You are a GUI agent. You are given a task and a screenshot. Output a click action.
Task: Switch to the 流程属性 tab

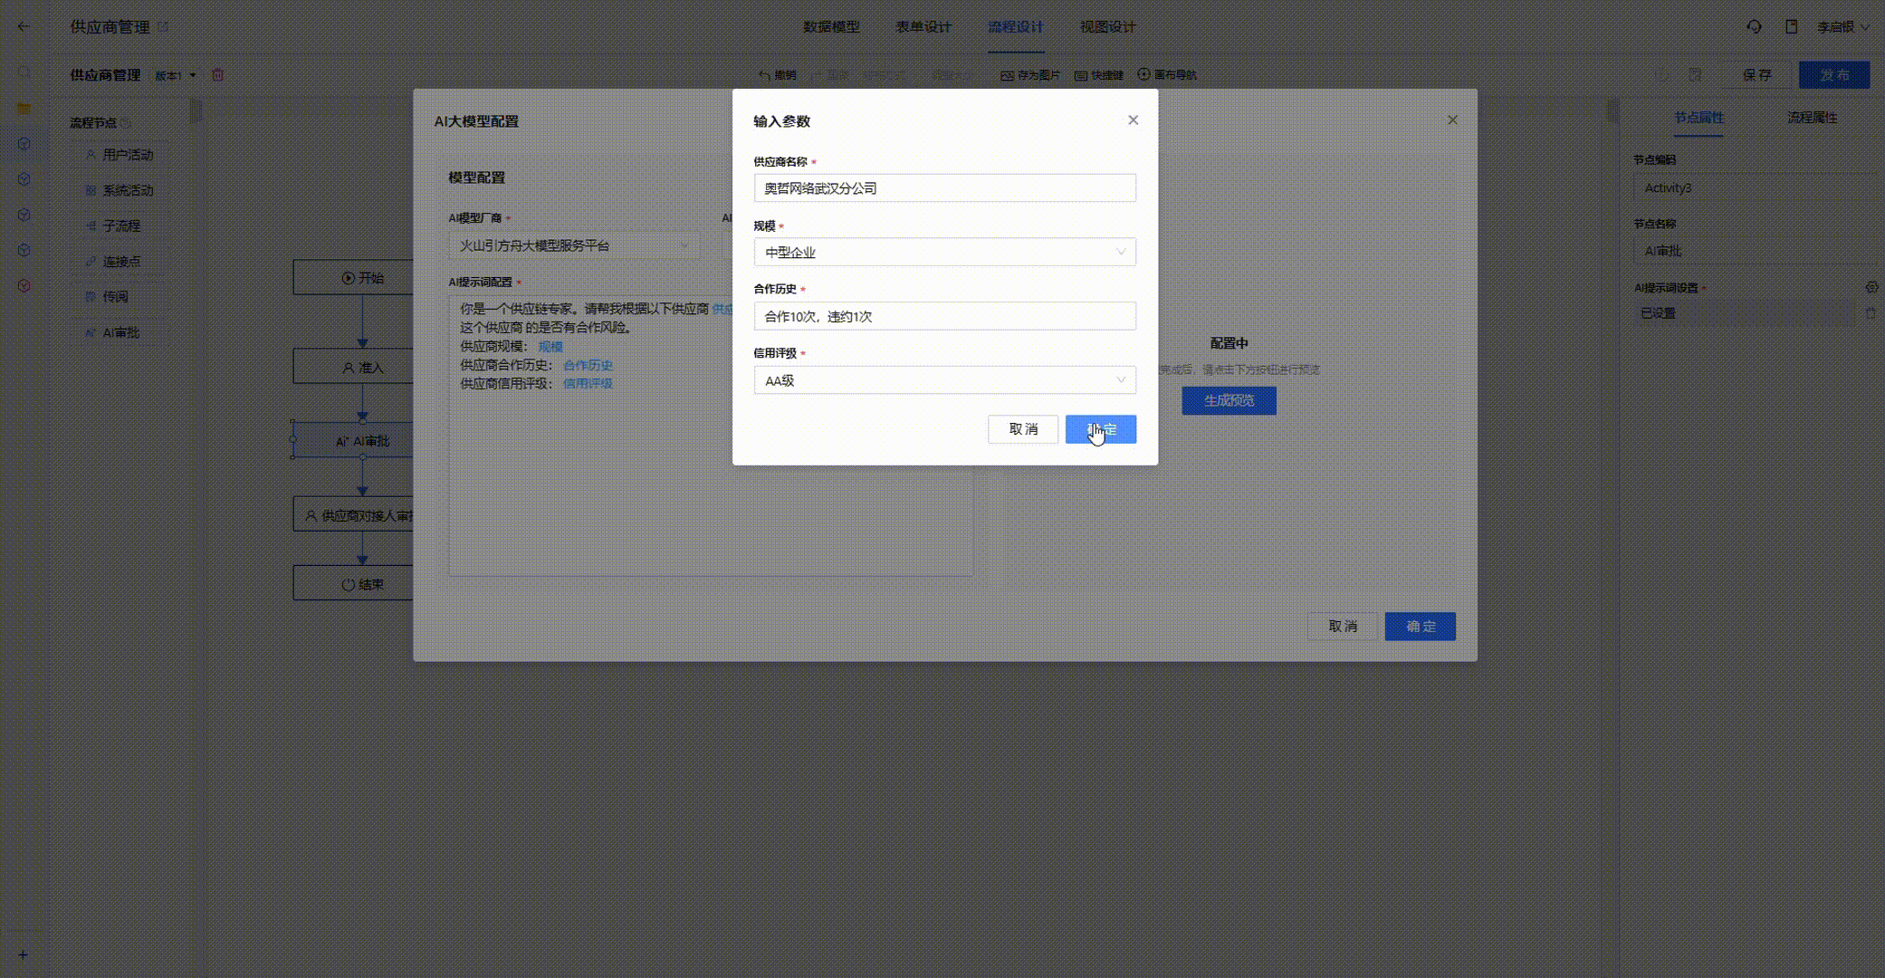[1812, 118]
